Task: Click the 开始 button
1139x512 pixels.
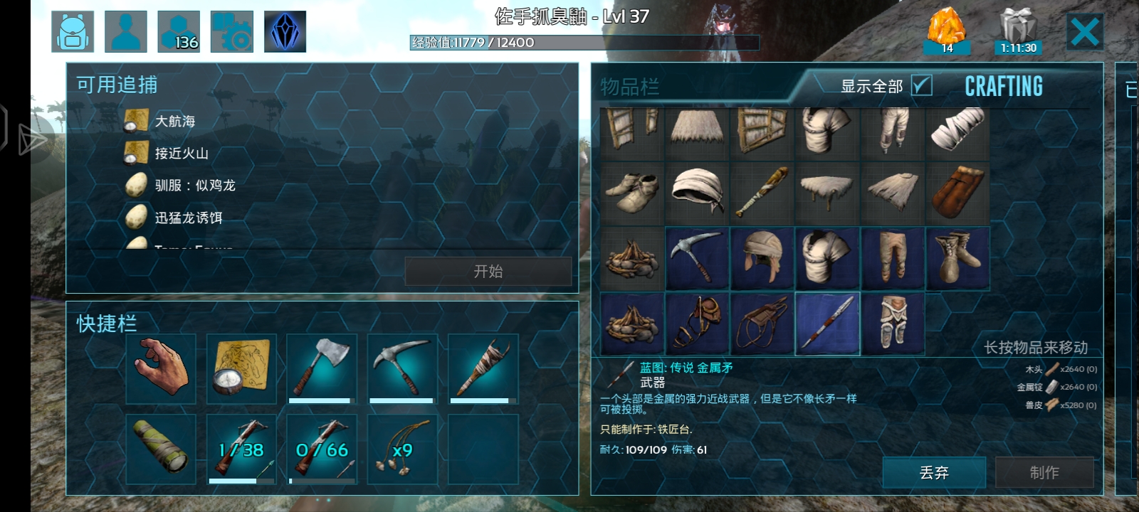Action: pyautogui.click(x=488, y=271)
